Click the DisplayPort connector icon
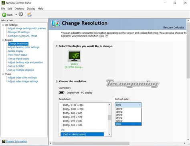Viewport: 190px width, 146px height. click(62, 93)
